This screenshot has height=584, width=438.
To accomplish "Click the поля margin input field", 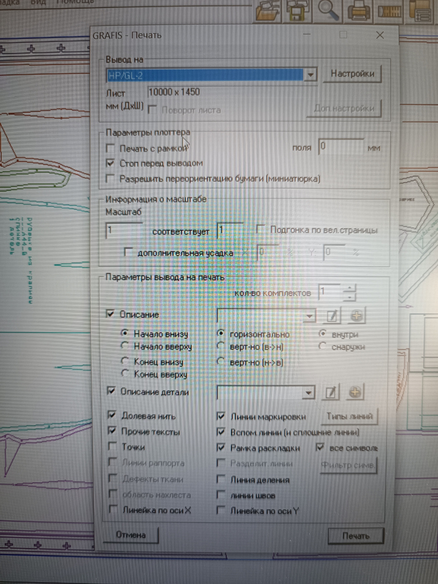I will tap(341, 147).
